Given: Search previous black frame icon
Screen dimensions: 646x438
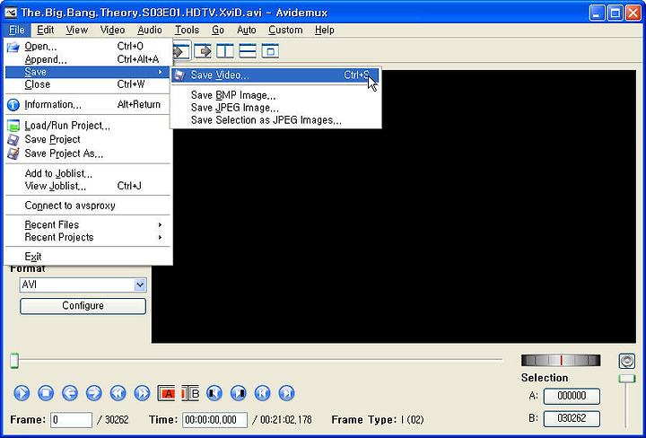Looking at the screenshot, I should coord(214,393).
